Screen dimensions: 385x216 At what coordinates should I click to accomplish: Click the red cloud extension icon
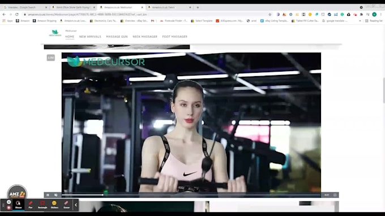355,15
